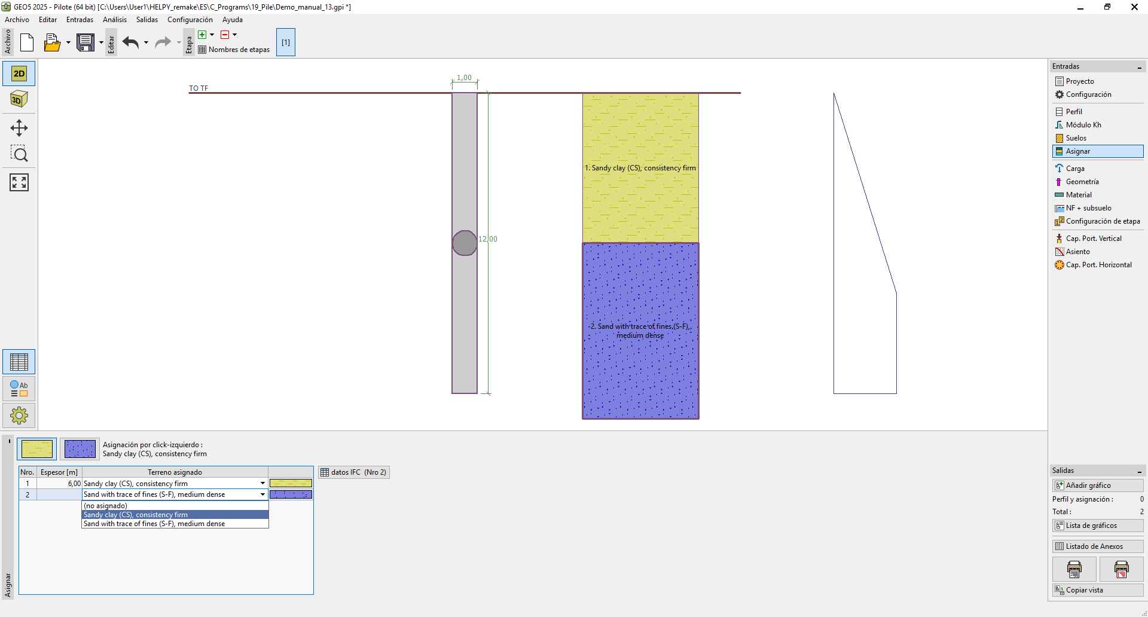Screen dimensions: 1148x617
Task: Click the print icon in Salidas
Action: coord(1074,569)
